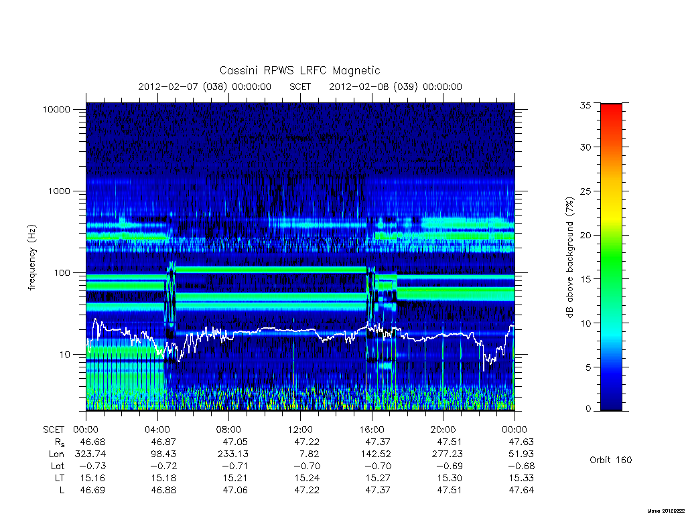Viewport: 686px width, 514px height.
Task: Click the L value 47.64
Action: point(521,491)
